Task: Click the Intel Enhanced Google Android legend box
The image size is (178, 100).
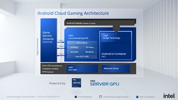Action: (101, 97)
